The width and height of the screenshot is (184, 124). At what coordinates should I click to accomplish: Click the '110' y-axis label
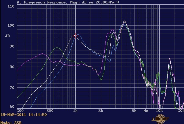(x=11, y=6)
